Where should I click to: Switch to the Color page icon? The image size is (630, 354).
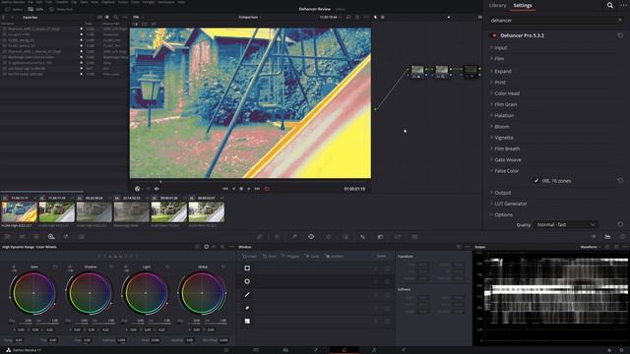345,350
